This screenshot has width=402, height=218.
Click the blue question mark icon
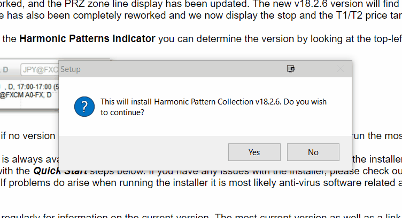click(84, 107)
